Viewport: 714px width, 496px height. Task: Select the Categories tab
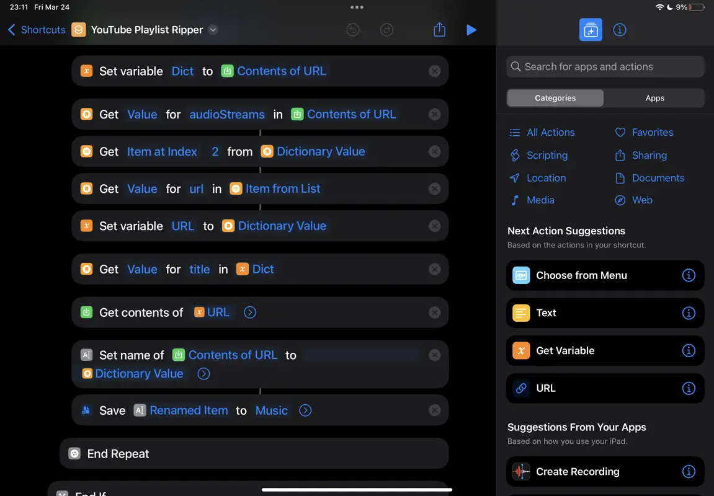click(x=555, y=97)
